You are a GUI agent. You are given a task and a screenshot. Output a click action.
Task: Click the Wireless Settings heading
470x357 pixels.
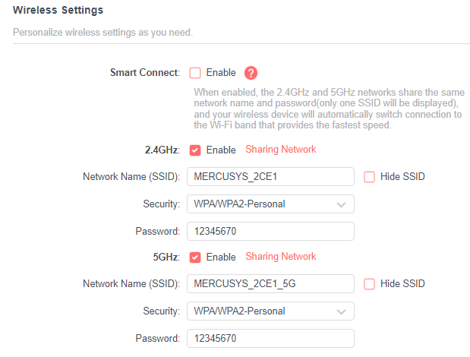tap(58, 10)
